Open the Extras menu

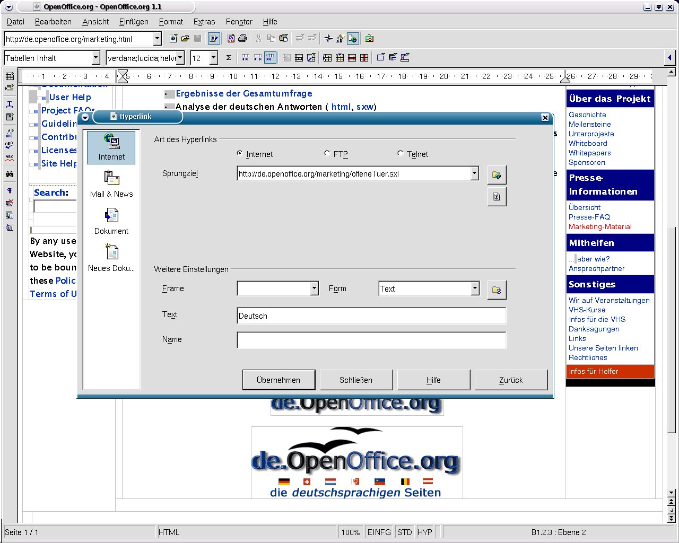(204, 22)
